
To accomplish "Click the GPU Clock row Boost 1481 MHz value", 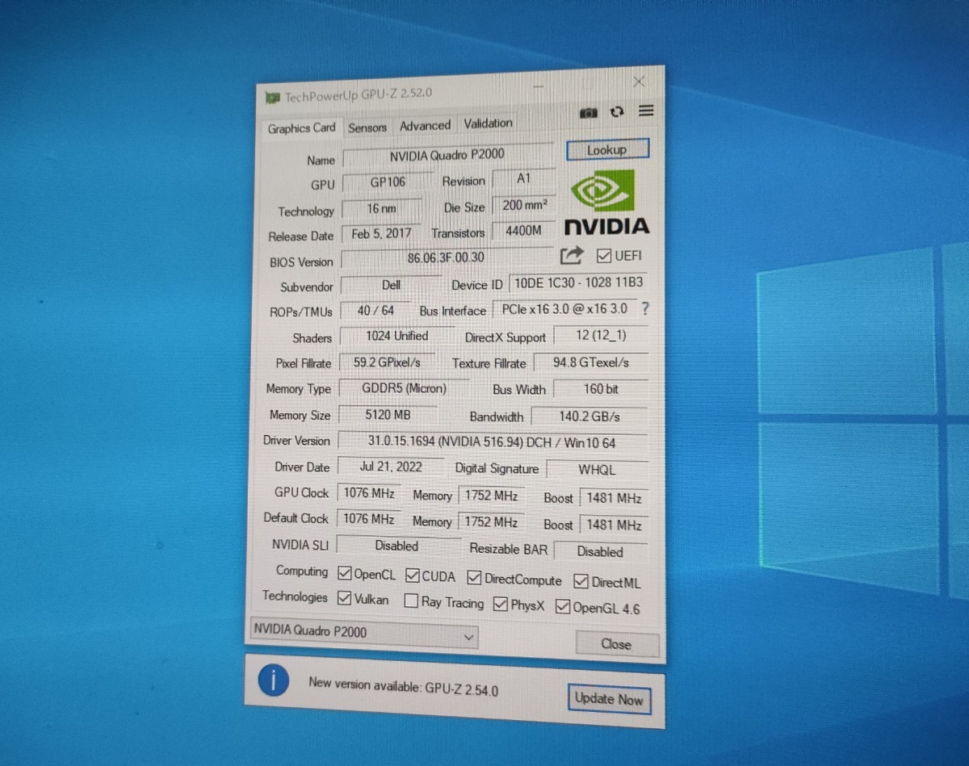I will coord(614,499).
